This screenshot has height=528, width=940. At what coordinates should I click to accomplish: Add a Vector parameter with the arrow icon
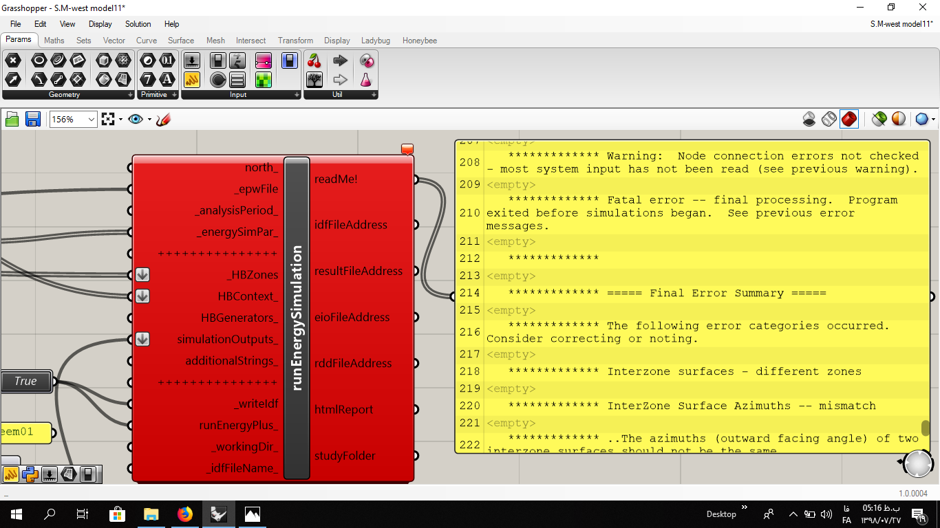[x=12, y=80]
